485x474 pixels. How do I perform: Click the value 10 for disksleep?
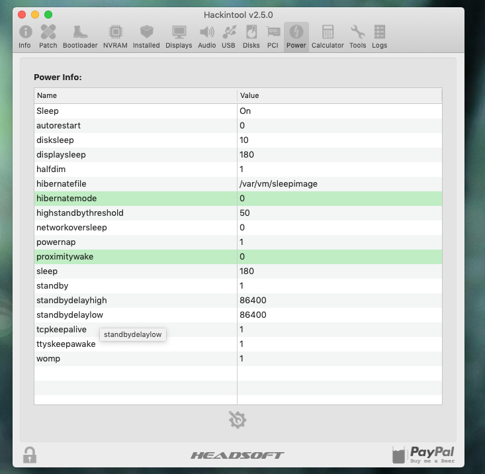point(244,140)
